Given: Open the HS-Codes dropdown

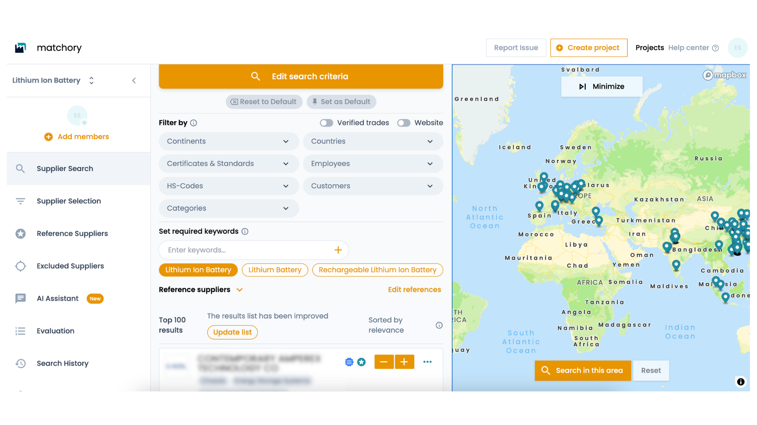Looking at the screenshot, I should (x=229, y=186).
